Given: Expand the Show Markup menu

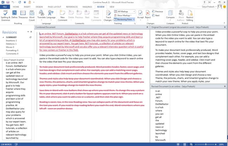Looking at the screenshot, I should coord(123,15).
